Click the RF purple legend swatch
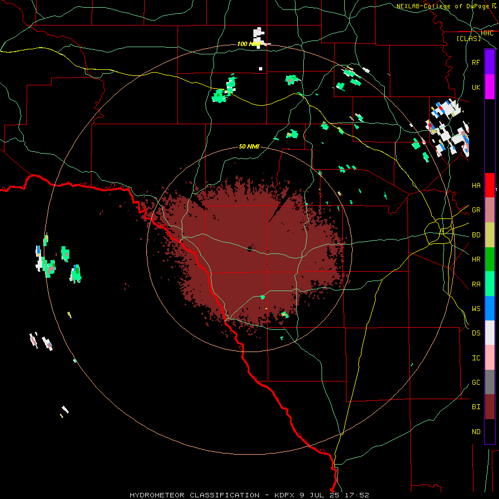This screenshot has height=499, width=499. click(x=490, y=62)
